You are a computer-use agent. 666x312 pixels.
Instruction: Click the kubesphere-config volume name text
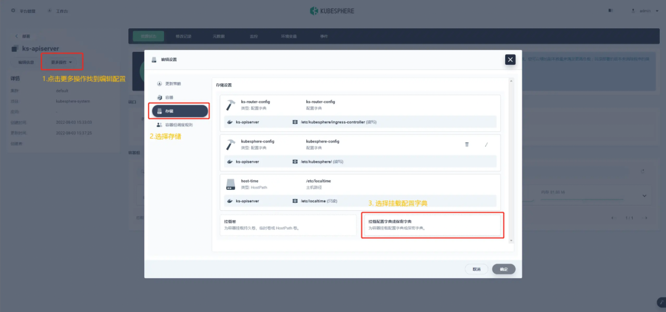[x=257, y=141]
